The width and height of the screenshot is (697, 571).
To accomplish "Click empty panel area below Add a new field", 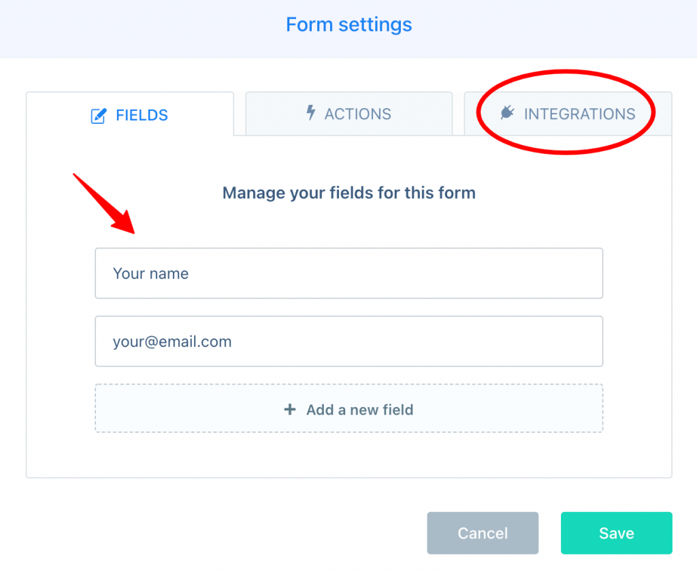I will coord(349,455).
